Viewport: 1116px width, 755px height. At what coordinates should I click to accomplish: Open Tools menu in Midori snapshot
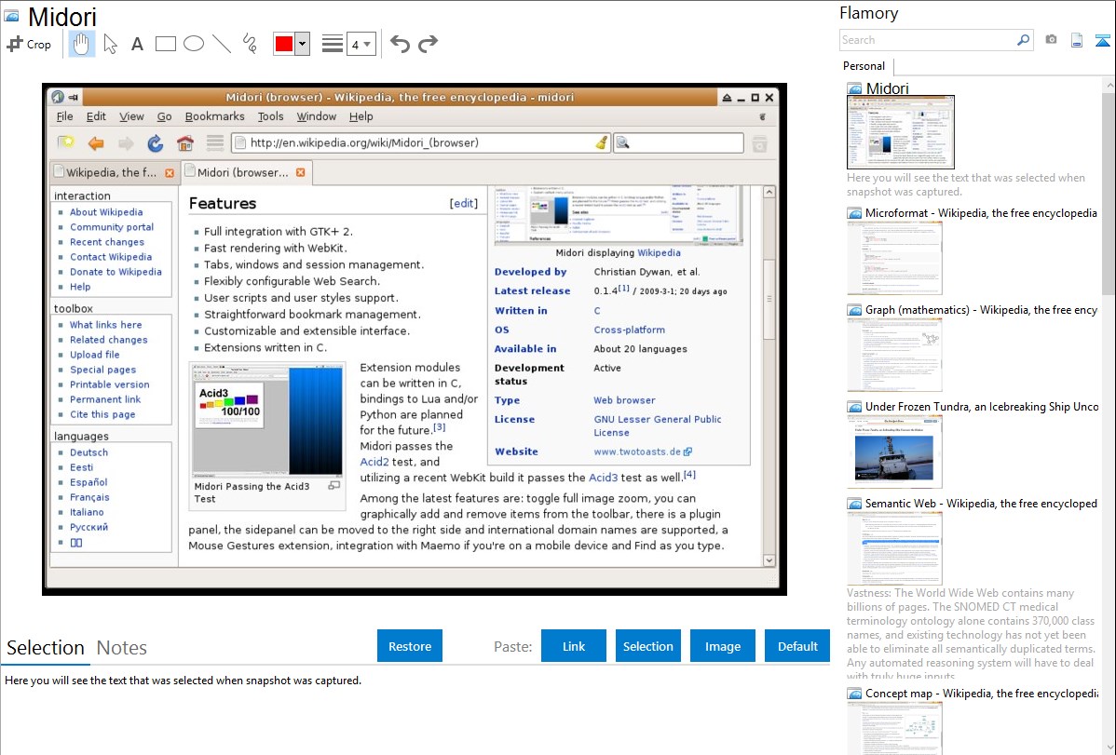270,116
